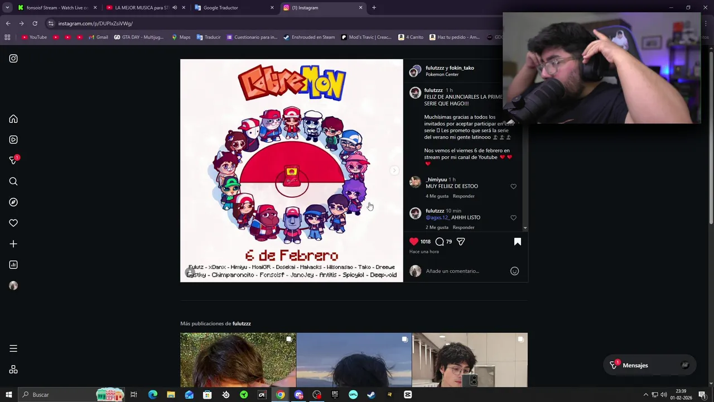
Task: Open the dashboard chart icon in sidebar
Action: pyautogui.click(x=13, y=265)
